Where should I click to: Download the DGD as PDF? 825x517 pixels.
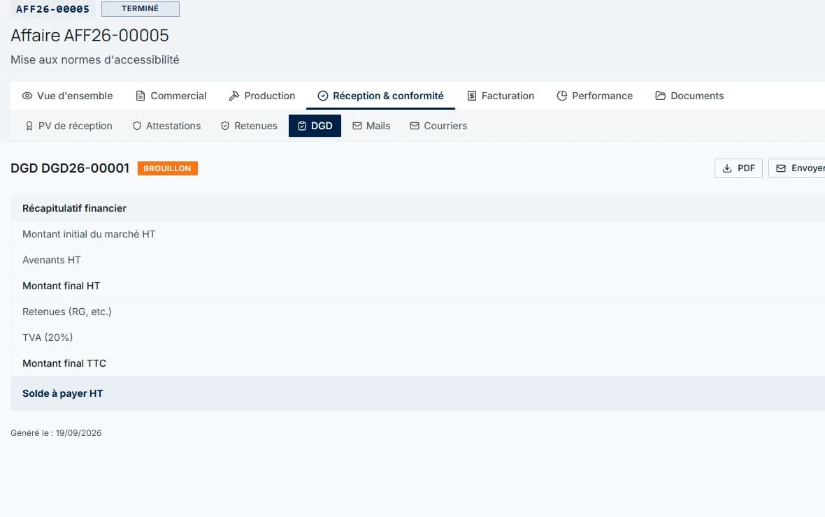(738, 168)
